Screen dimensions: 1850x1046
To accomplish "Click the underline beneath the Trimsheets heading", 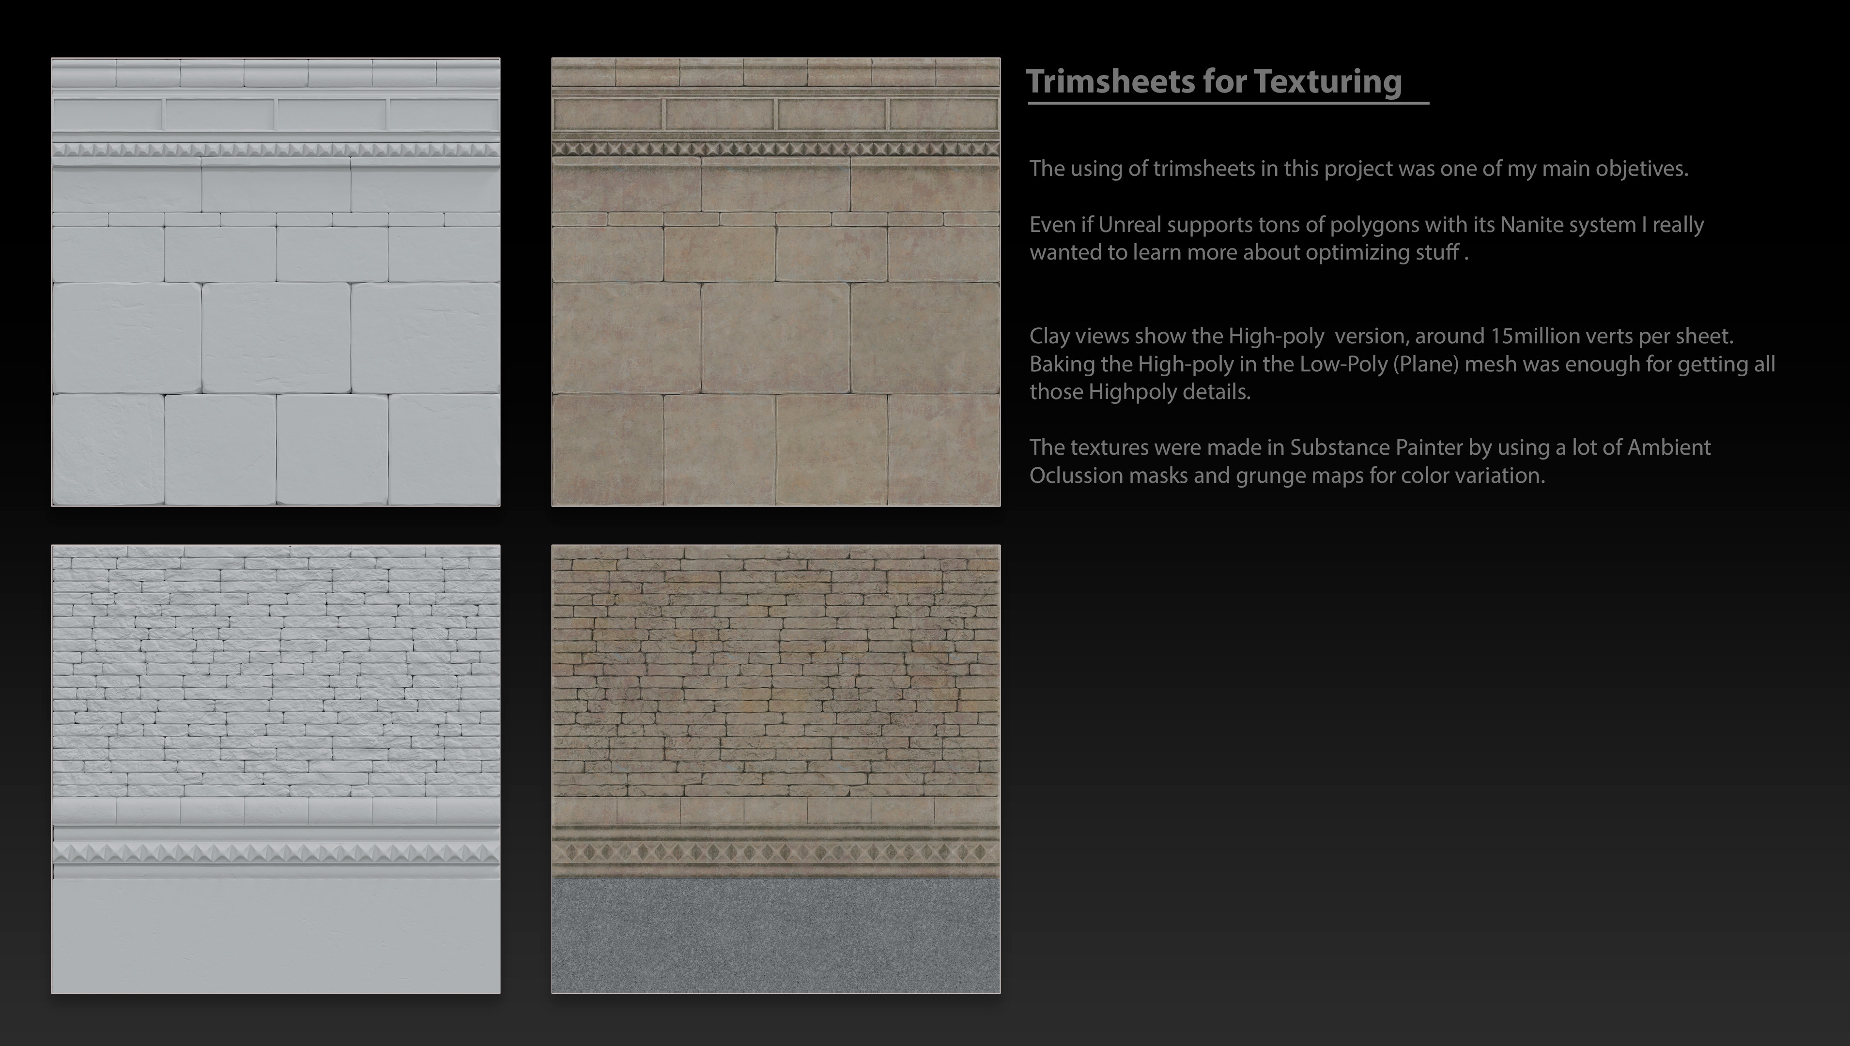I will (x=1228, y=104).
